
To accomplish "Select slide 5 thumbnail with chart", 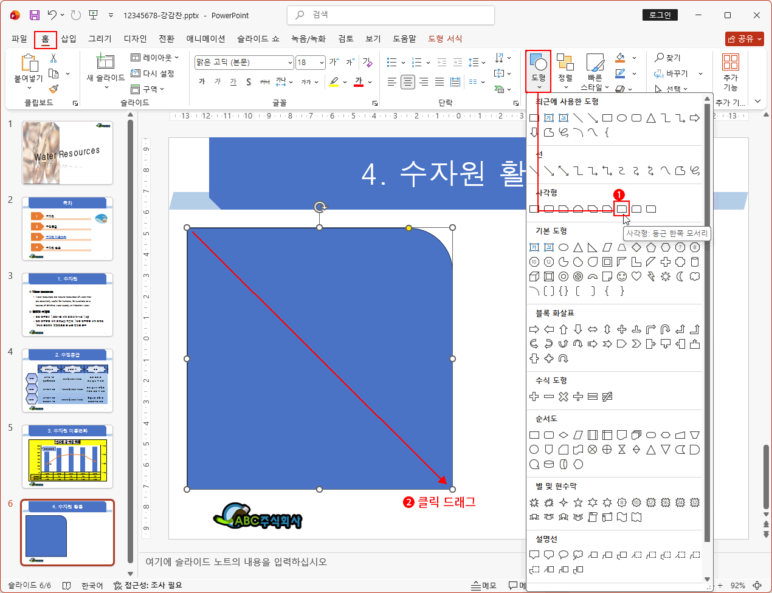I will (67, 456).
